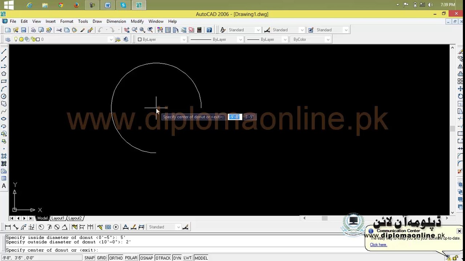Select the Revision Cloud tool
This screenshot has height=261, width=465.
tap(4, 104)
